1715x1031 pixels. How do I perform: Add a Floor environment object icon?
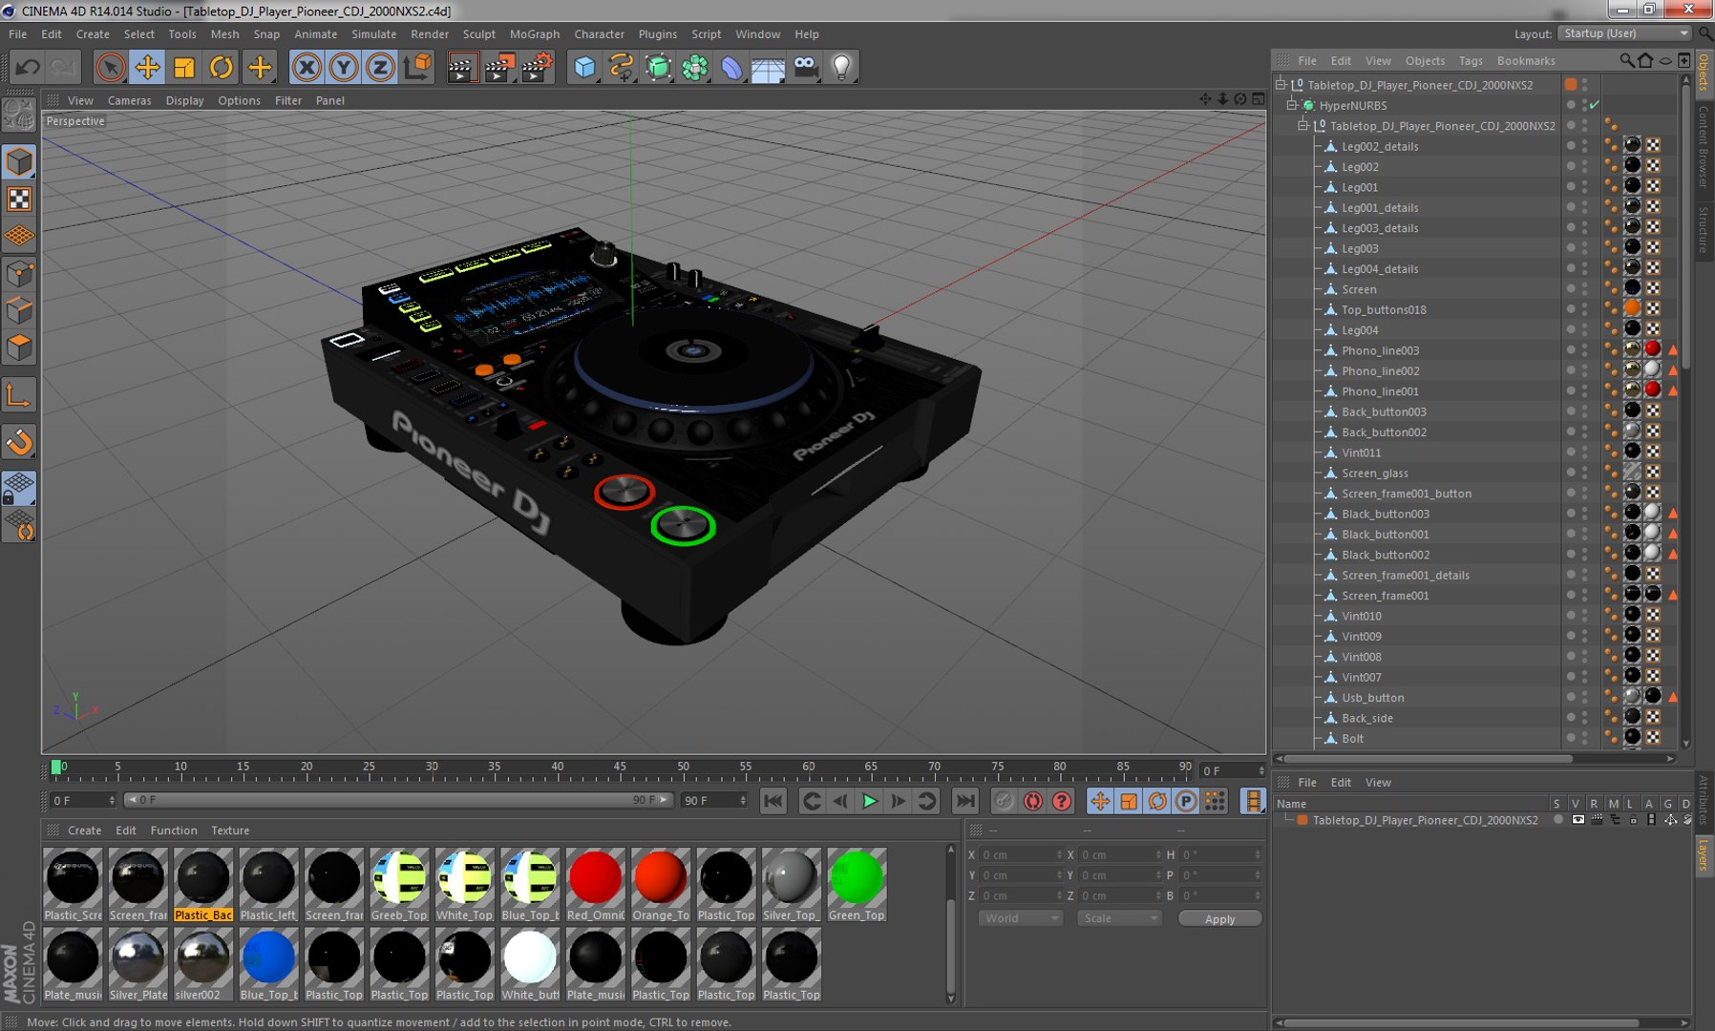pyautogui.click(x=768, y=67)
